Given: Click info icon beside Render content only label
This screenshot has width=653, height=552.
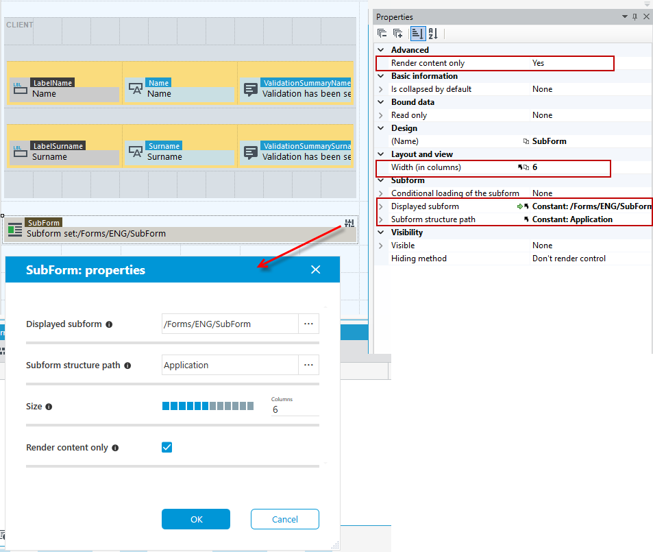Looking at the screenshot, I should coord(115,448).
